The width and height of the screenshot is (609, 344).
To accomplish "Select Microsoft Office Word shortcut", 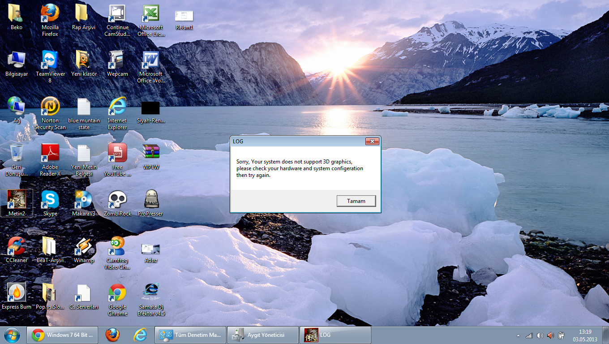I will coord(151,67).
